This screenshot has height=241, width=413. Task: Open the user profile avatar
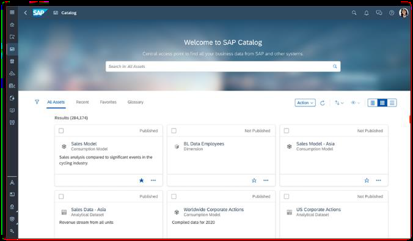(403, 13)
